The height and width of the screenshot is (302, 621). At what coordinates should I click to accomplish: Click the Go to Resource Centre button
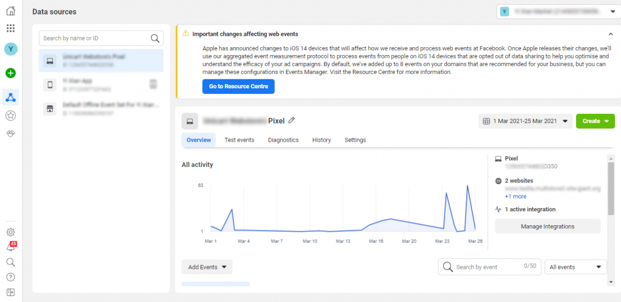(x=238, y=87)
